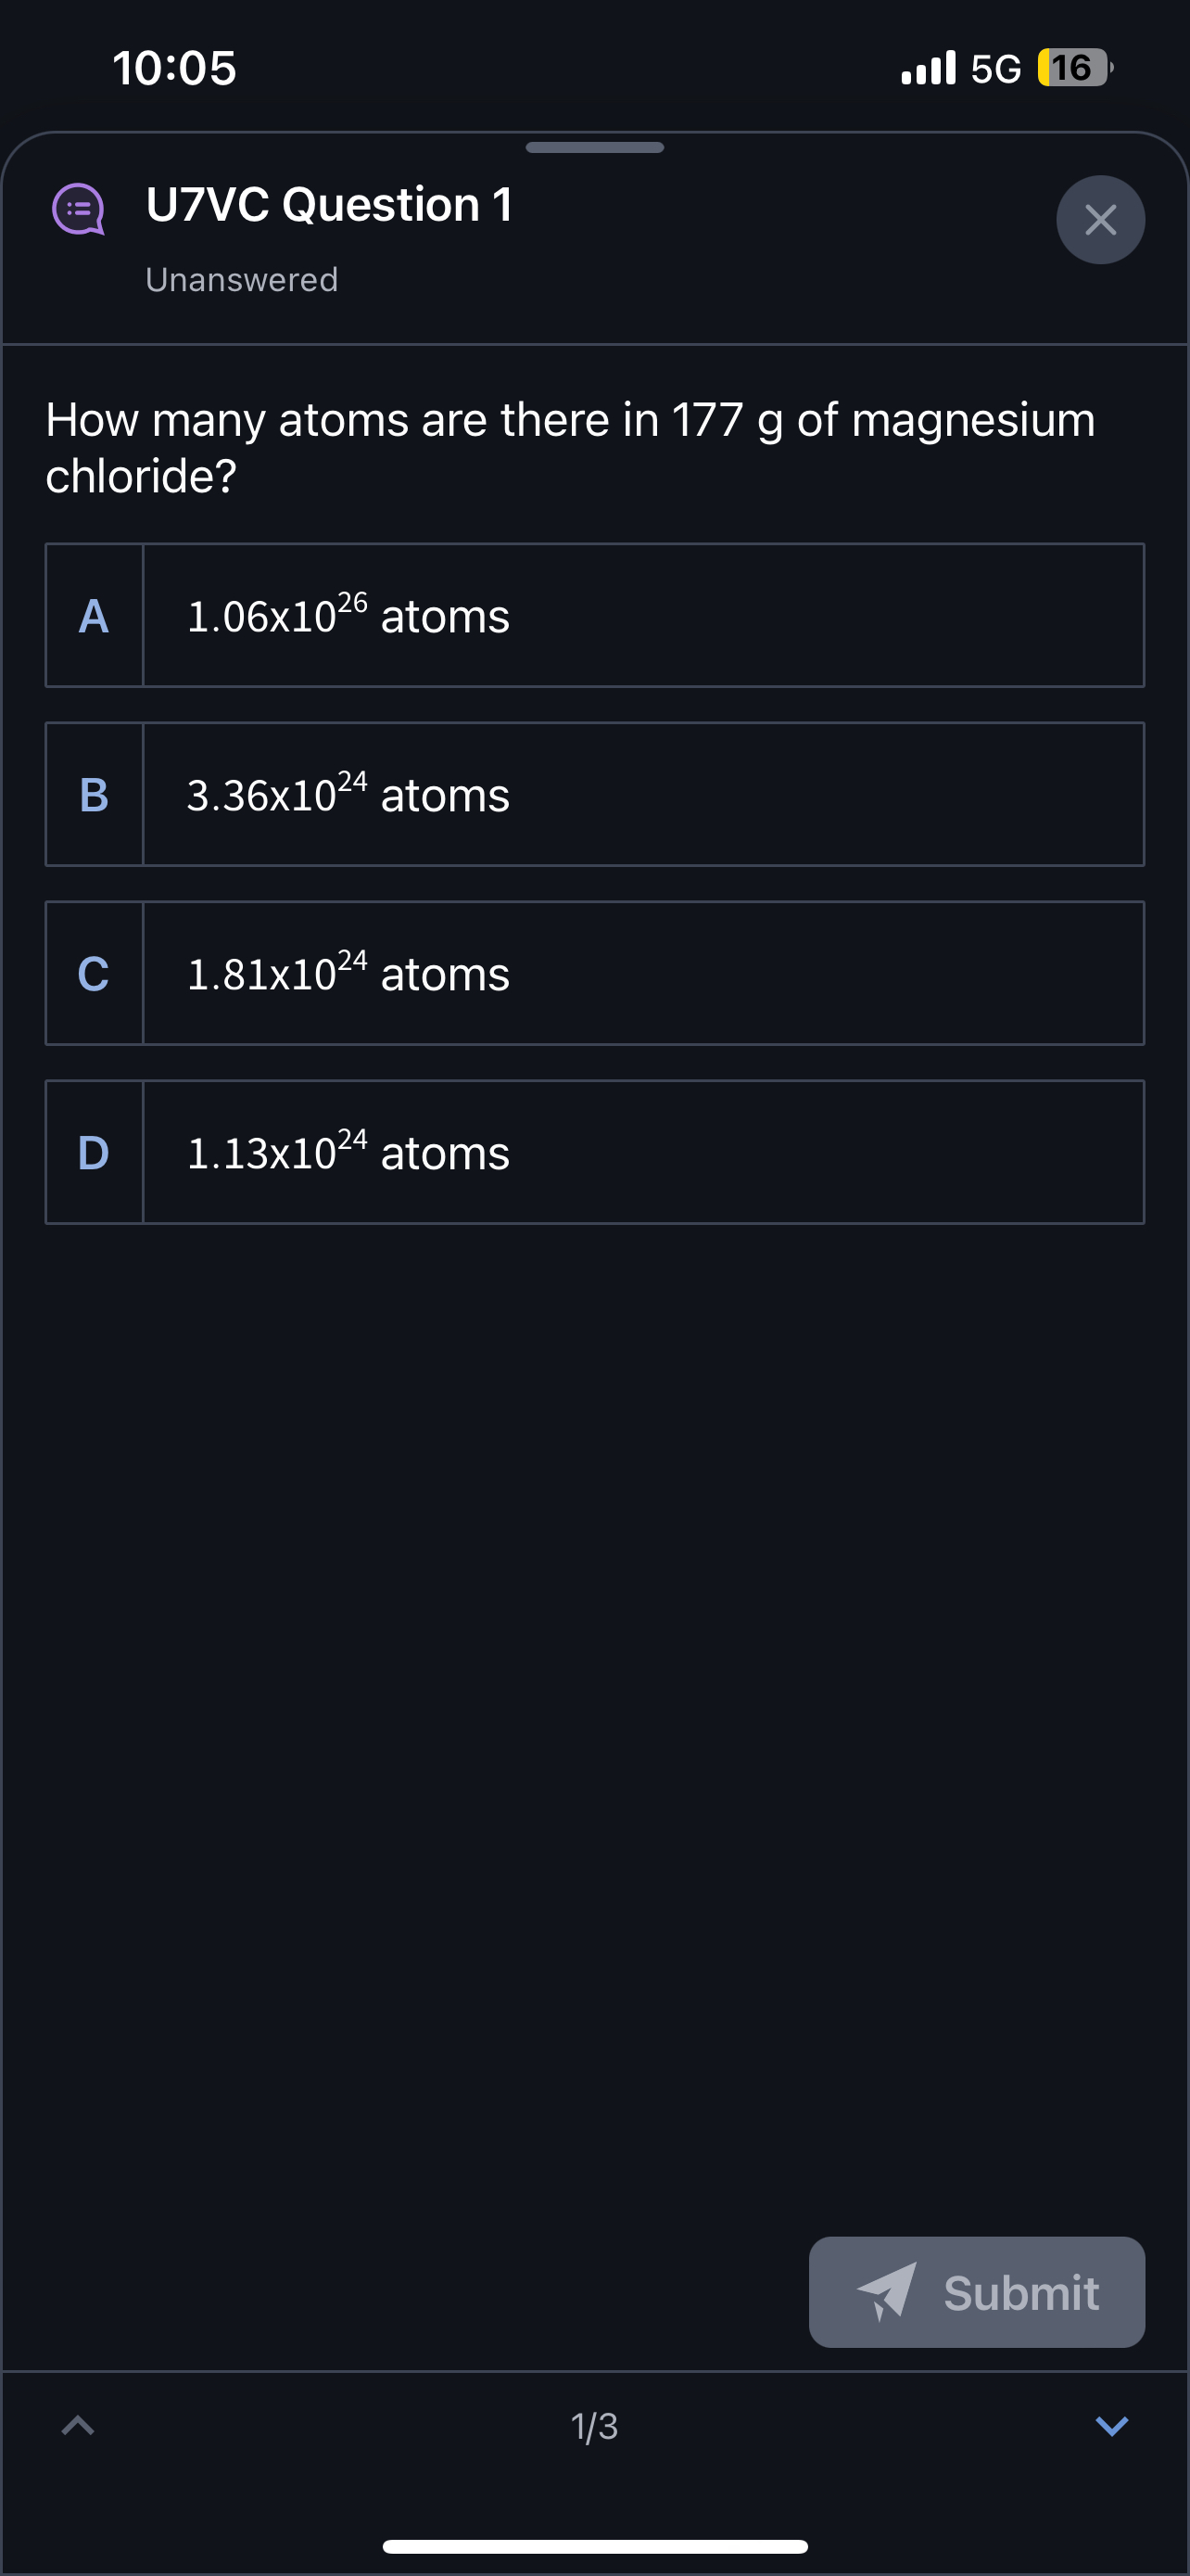
Task: Select answer D, 1.13x10^24 atoms
Action: point(594,1151)
